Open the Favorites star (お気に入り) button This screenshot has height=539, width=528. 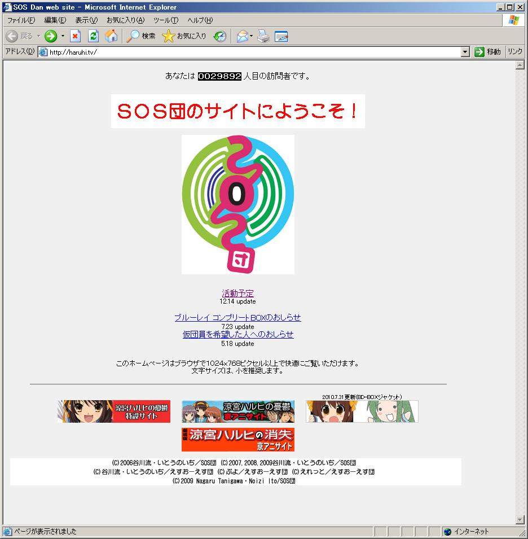(184, 36)
